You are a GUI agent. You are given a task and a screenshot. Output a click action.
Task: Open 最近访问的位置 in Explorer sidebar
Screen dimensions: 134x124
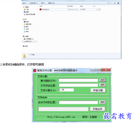[x=29, y=14]
